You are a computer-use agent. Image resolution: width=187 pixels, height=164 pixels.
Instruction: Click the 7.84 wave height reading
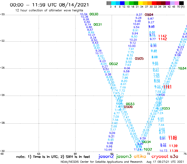click(152, 117)
